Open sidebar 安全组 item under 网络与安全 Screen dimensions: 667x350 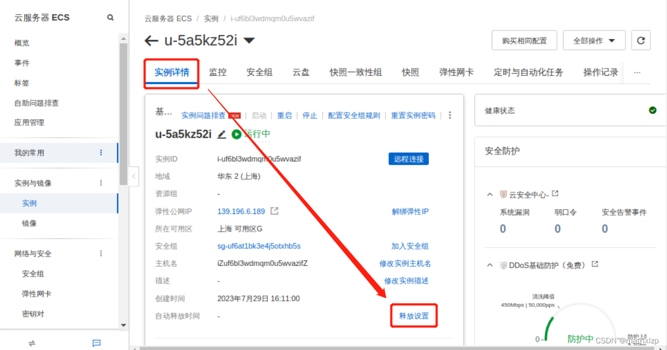click(33, 274)
